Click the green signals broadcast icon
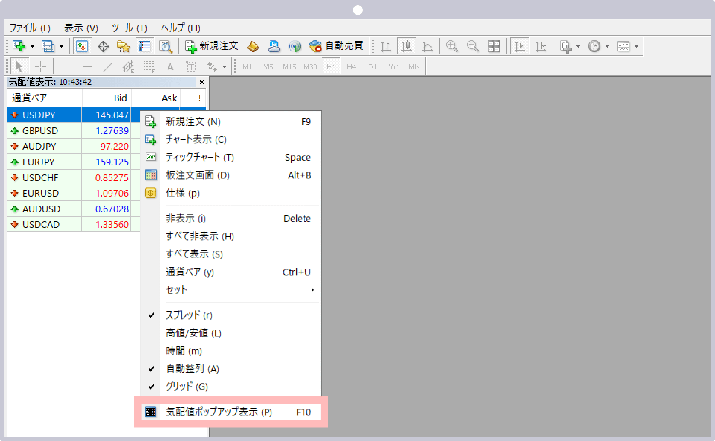Viewport: 715px width, 441px height. tap(295, 46)
